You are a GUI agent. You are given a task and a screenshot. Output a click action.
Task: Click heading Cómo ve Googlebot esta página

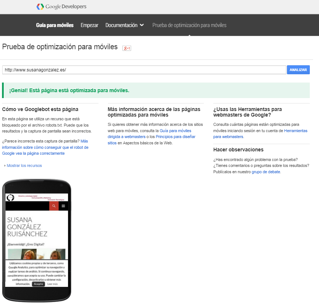(40, 109)
